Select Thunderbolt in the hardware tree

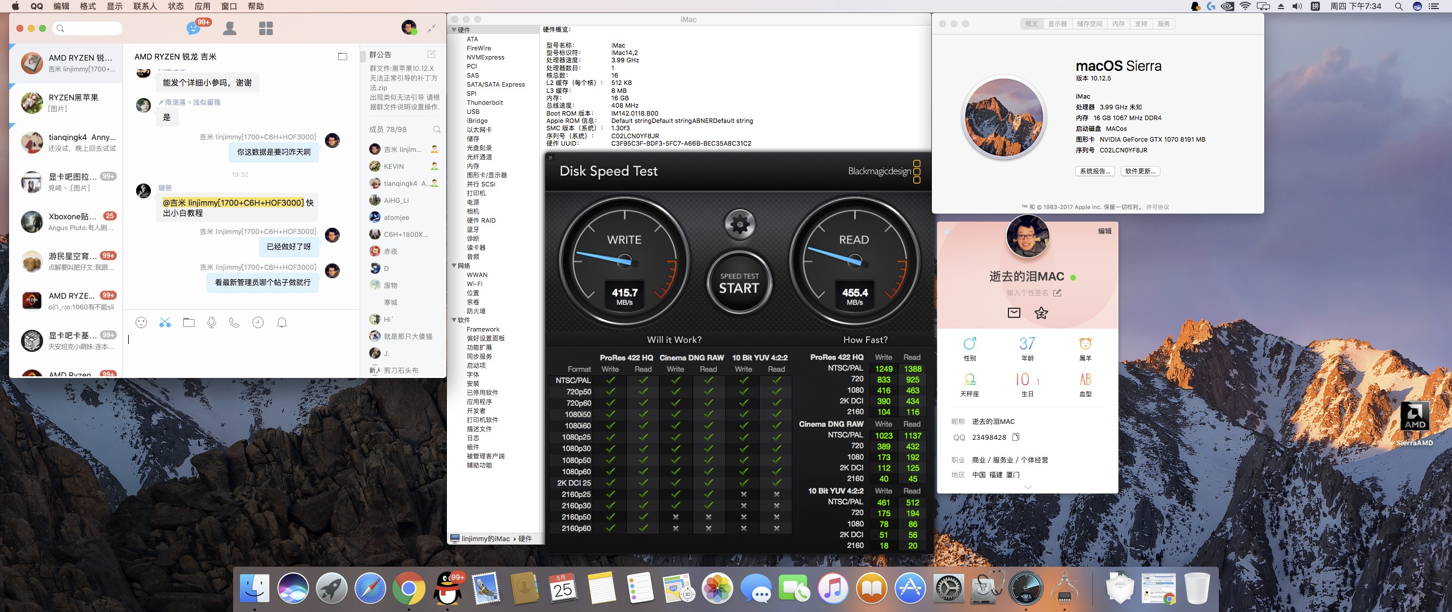click(485, 103)
